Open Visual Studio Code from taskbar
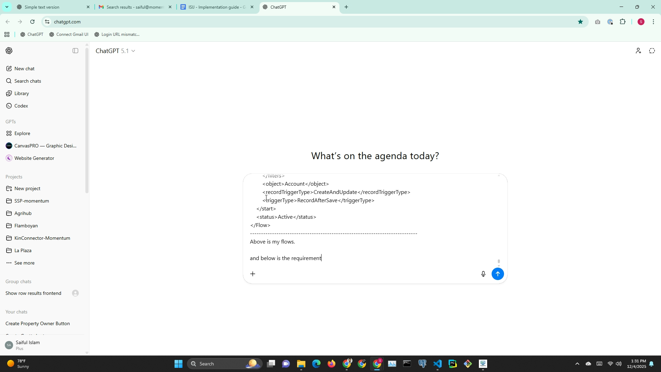661x372 pixels. pyautogui.click(x=437, y=364)
